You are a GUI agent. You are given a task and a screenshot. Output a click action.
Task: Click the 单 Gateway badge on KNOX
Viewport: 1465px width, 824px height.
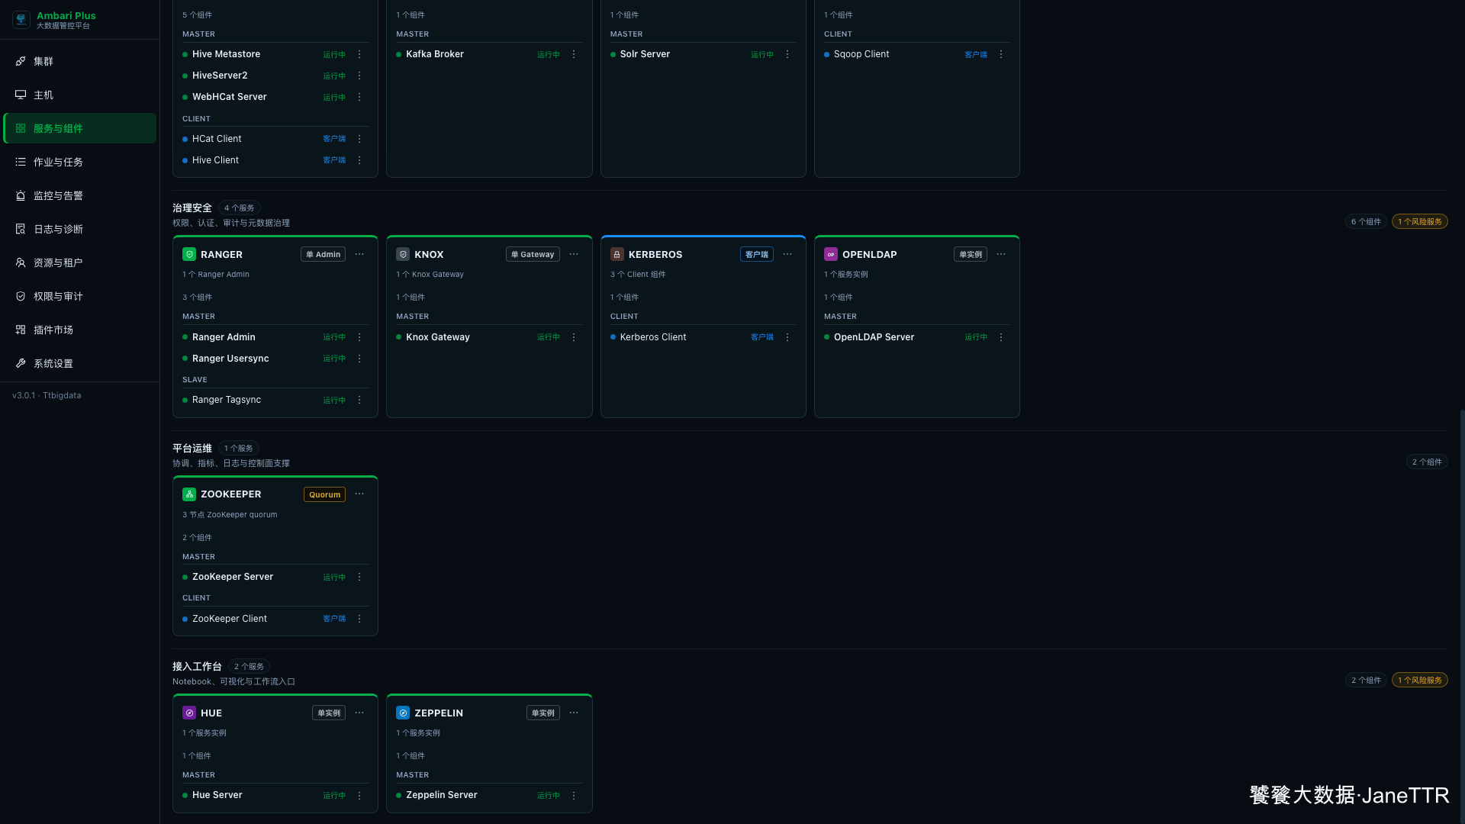[x=533, y=254]
